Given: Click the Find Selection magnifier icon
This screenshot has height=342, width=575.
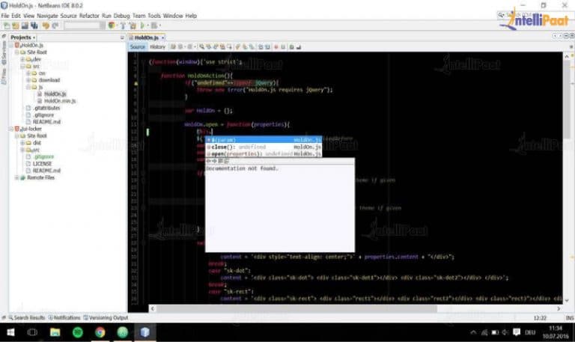Looking at the screenshot, I should [201, 47].
